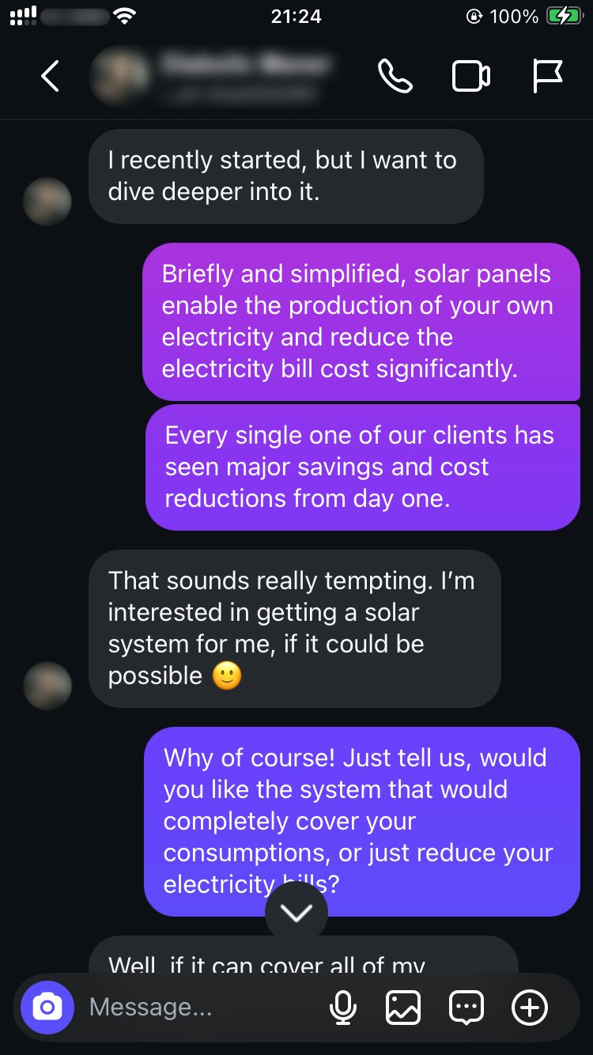The height and width of the screenshot is (1055, 593).
Task: Tap the battery indicator in status bar
Action: coord(565,16)
